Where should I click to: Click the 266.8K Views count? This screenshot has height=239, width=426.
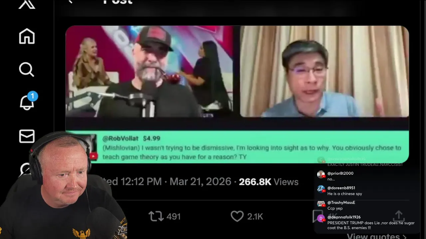click(x=269, y=182)
